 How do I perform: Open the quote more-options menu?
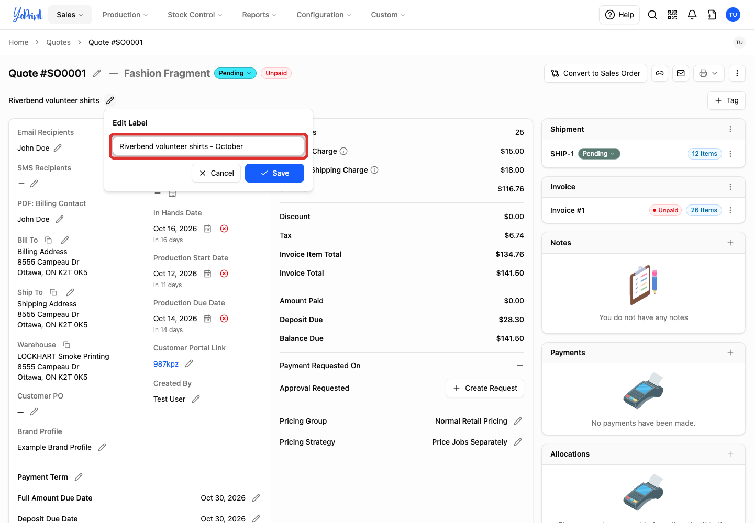click(x=737, y=73)
